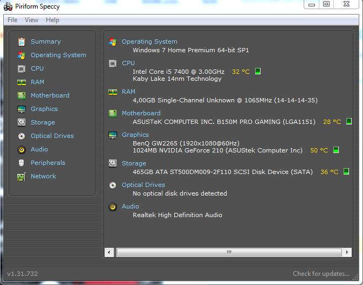Go to the CPU section in sidebar
Screen dimensions: 363x285
point(37,68)
